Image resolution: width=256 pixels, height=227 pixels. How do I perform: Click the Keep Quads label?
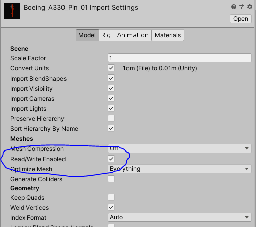(27, 198)
